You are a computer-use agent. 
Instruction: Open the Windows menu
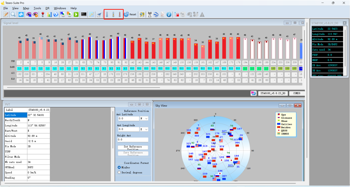point(60,8)
